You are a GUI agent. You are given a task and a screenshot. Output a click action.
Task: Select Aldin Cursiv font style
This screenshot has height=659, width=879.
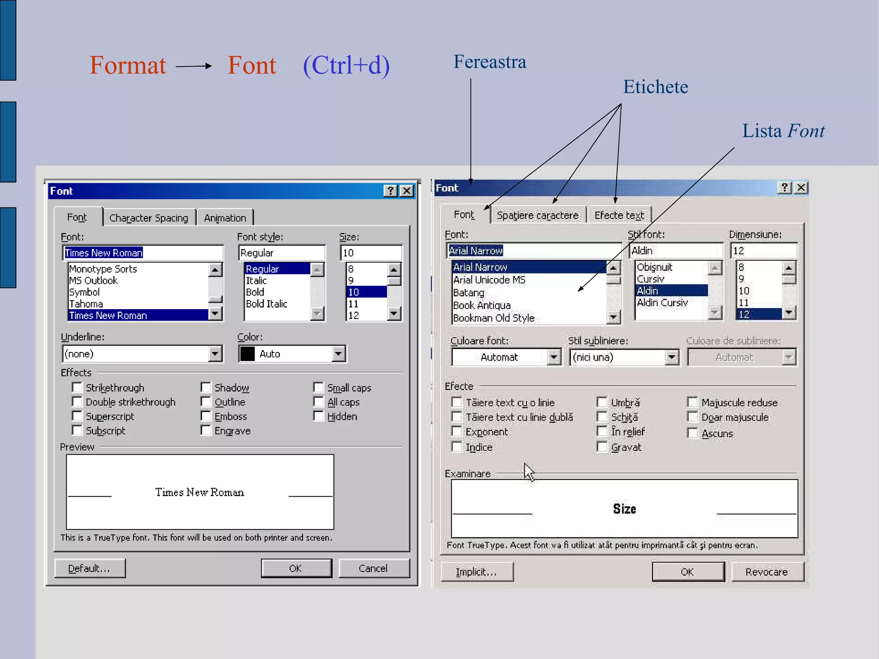click(671, 302)
